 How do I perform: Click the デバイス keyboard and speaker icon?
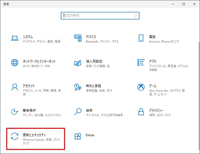(78, 38)
